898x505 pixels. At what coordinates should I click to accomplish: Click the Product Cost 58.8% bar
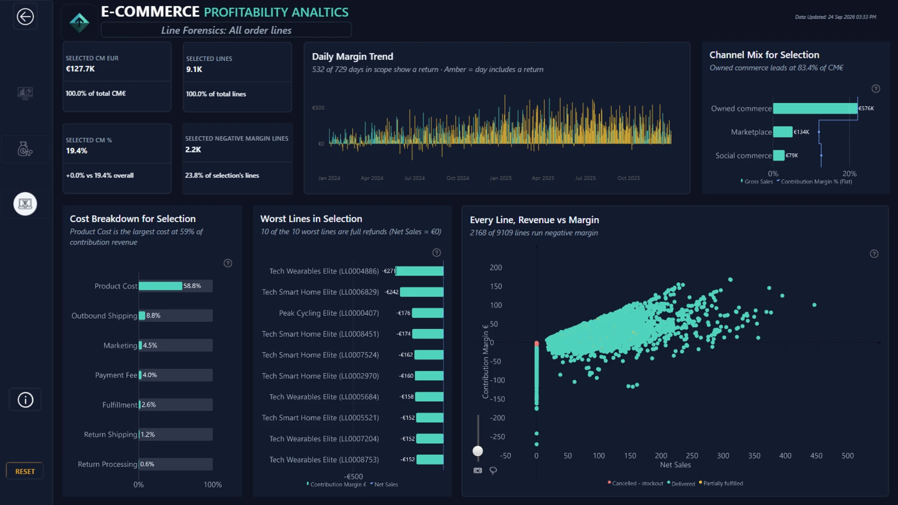point(160,286)
